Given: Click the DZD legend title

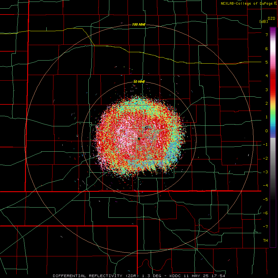Looking at the screenshot, I should click(272, 19).
